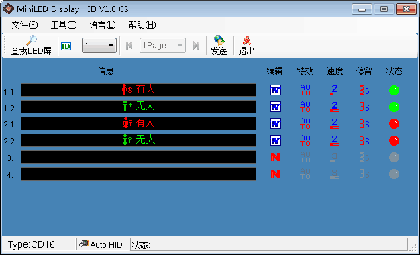Open the edit icon for row 1.1
This screenshot has width=420, height=255.
(x=275, y=90)
